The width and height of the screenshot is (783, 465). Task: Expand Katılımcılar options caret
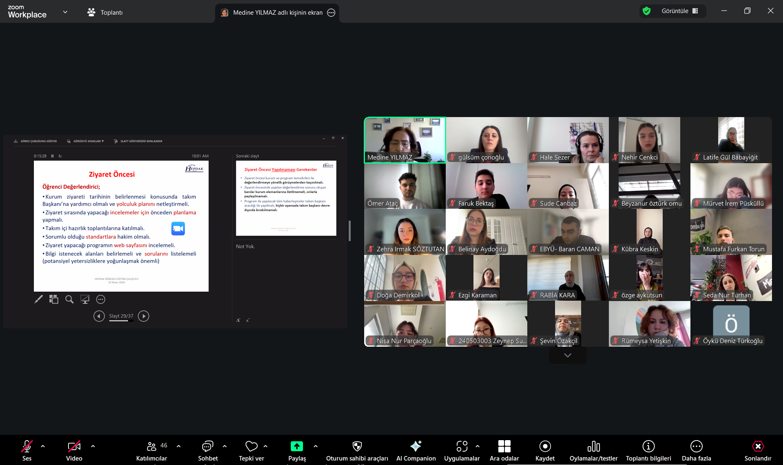click(179, 446)
